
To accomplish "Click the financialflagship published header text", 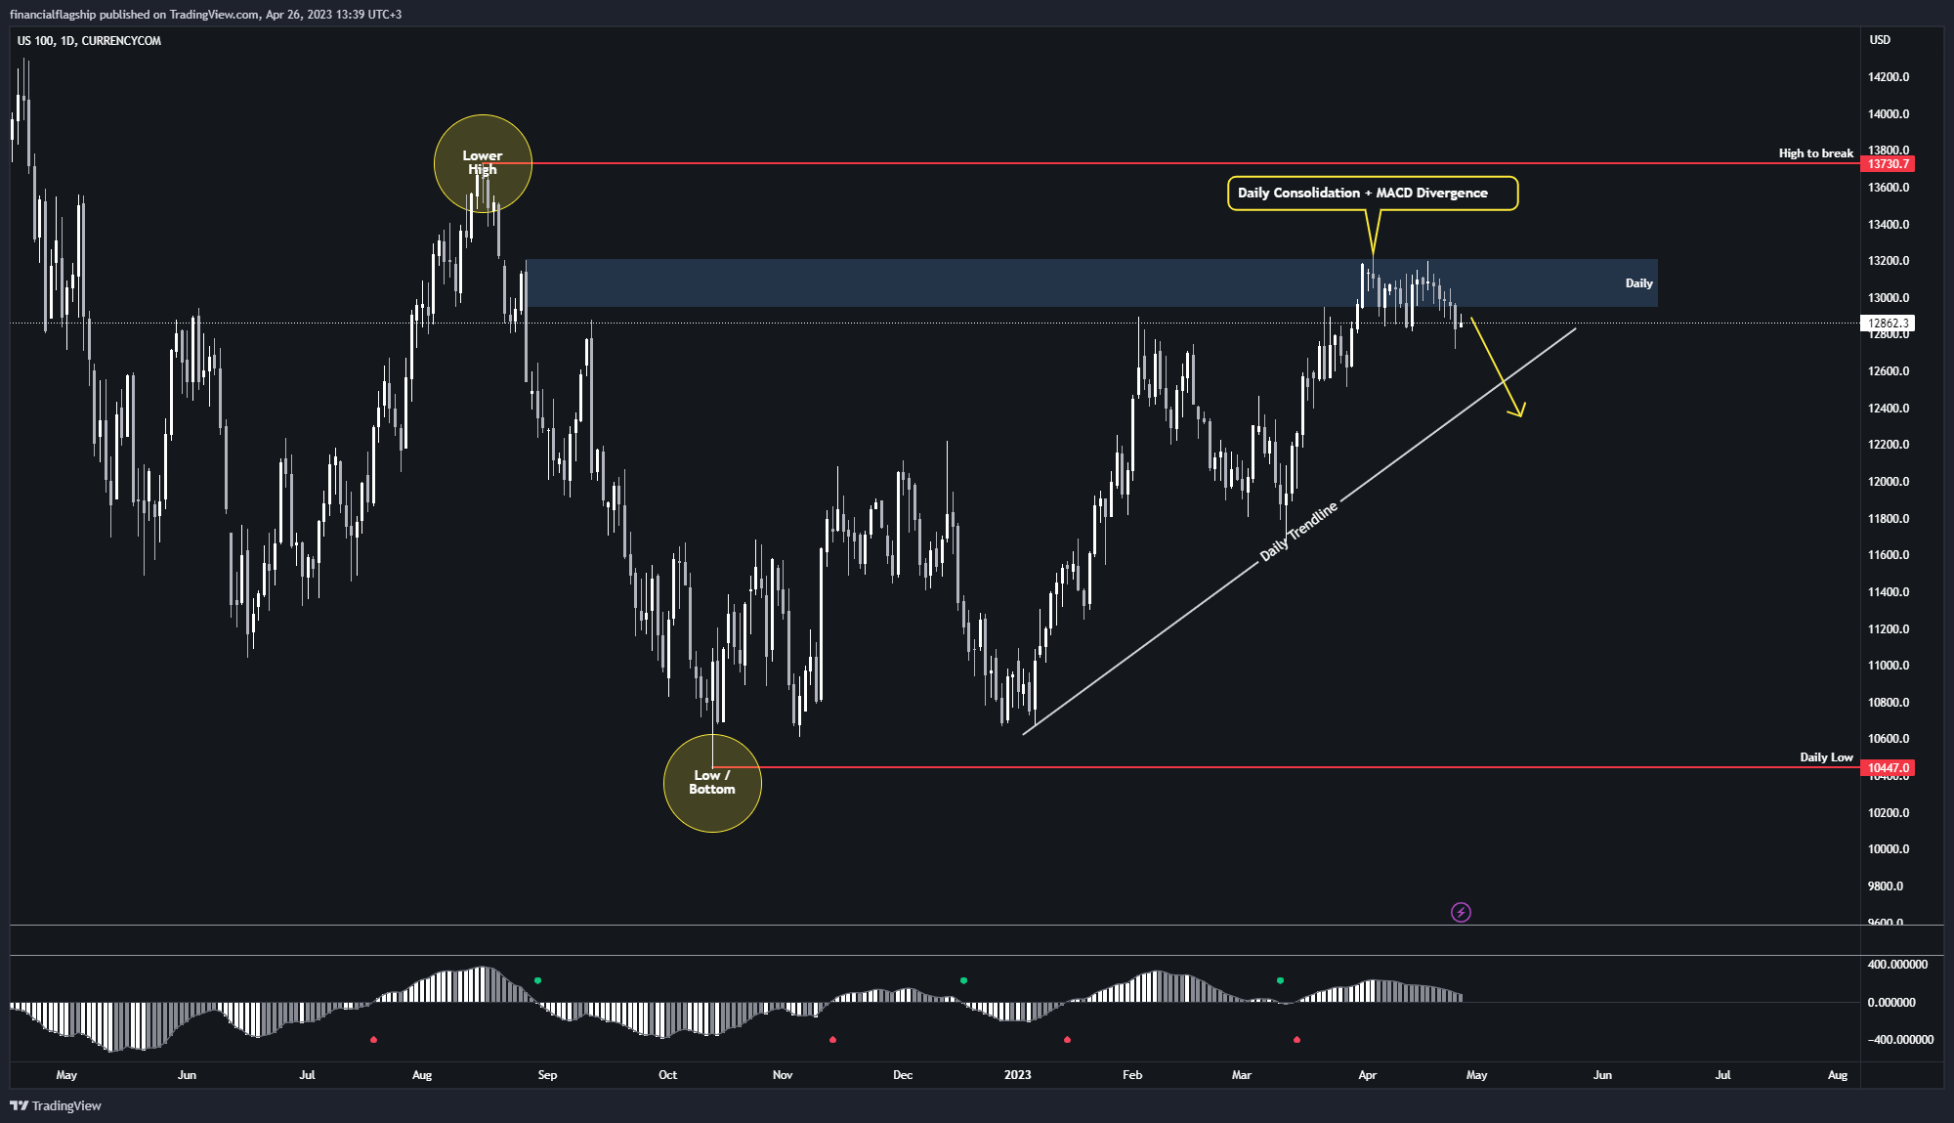I will tap(206, 15).
